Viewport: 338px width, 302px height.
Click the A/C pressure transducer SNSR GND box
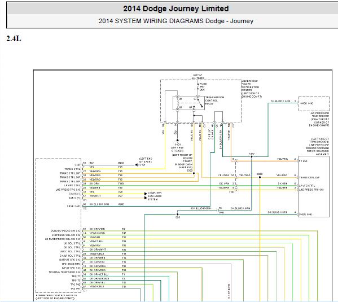pos(314,104)
